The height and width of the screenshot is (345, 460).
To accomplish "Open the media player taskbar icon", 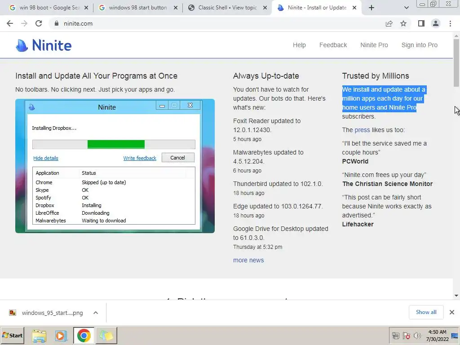I will coord(61,336).
